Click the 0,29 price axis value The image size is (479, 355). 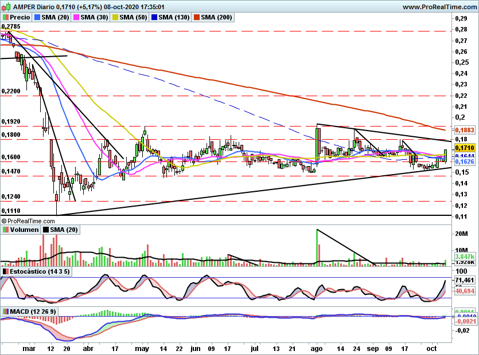[x=461, y=18]
